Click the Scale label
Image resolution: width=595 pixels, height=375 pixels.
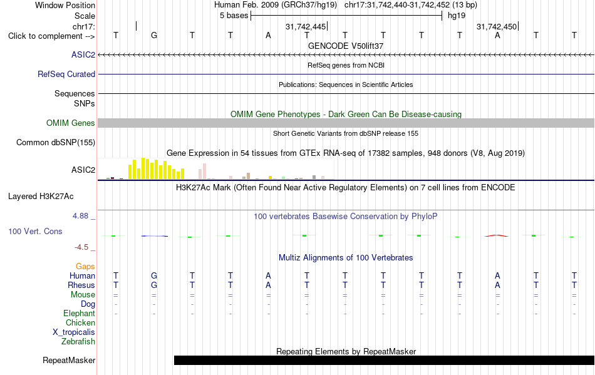click(x=85, y=16)
